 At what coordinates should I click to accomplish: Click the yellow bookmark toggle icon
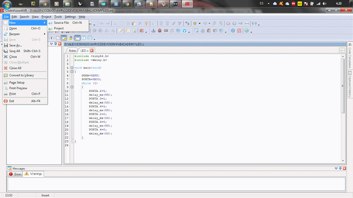click(195, 23)
